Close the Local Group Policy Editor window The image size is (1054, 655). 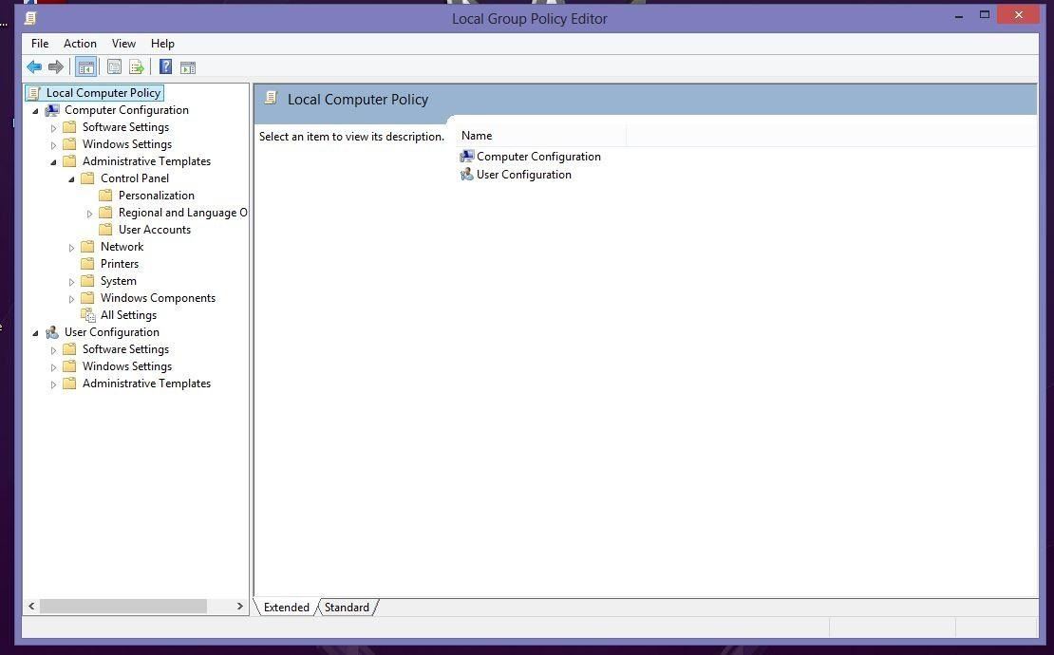click(x=1018, y=15)
